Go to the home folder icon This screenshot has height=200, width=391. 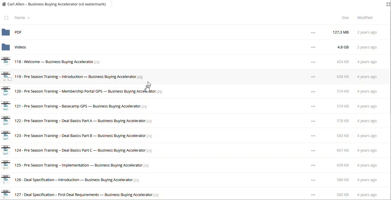[x=4, y=4]
